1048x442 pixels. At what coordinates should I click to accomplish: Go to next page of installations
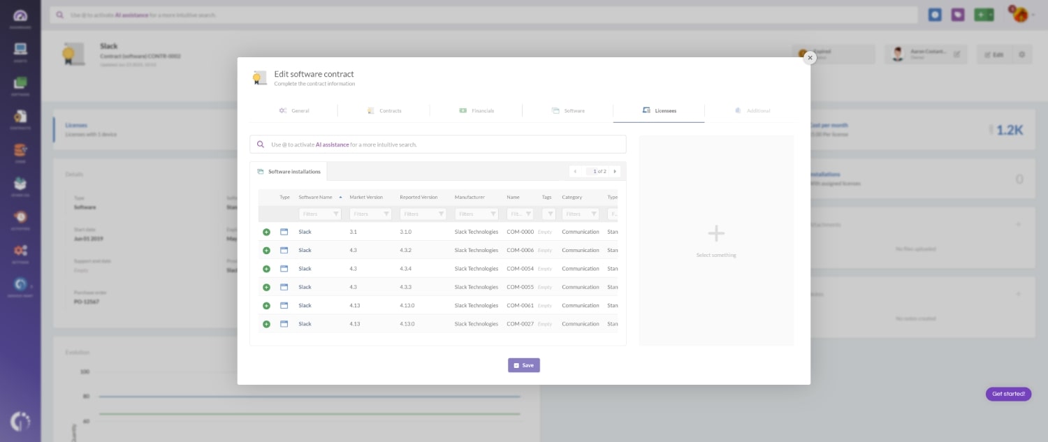(615, 171)
